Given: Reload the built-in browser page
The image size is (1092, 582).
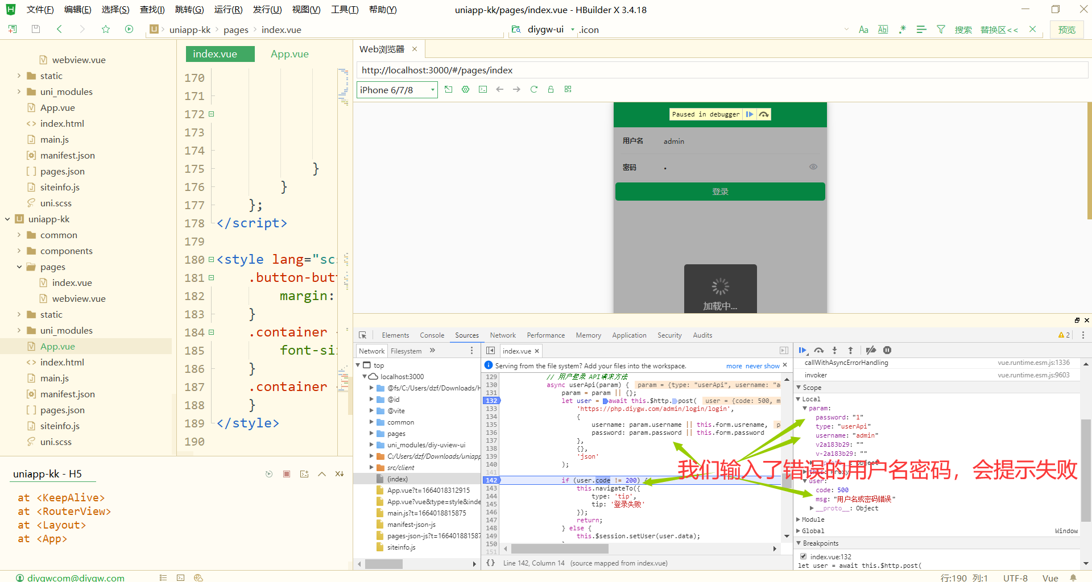Looking at the screenshot, I should click(533, 89).
